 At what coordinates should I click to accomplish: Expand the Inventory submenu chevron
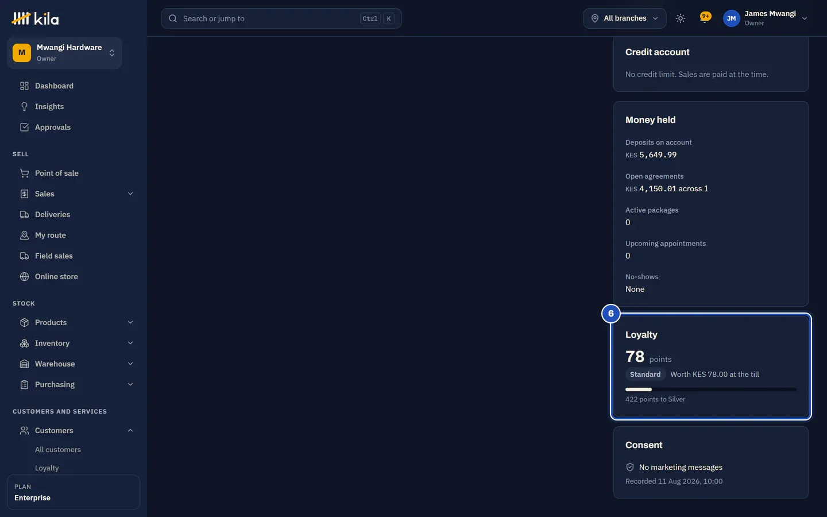[x=130, y=344]
